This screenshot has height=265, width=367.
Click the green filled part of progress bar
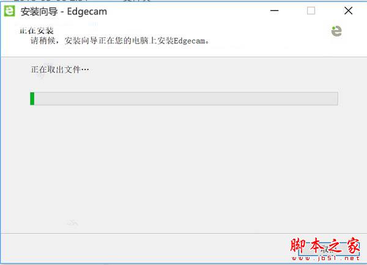(x=32, y=98)
